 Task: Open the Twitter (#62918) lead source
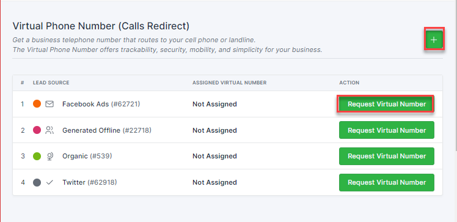(x=89, y=182)
